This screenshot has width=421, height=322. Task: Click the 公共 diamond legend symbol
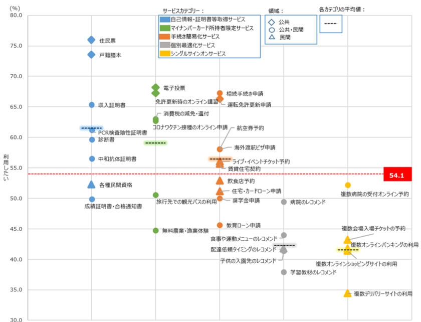[x=272, y=22]
